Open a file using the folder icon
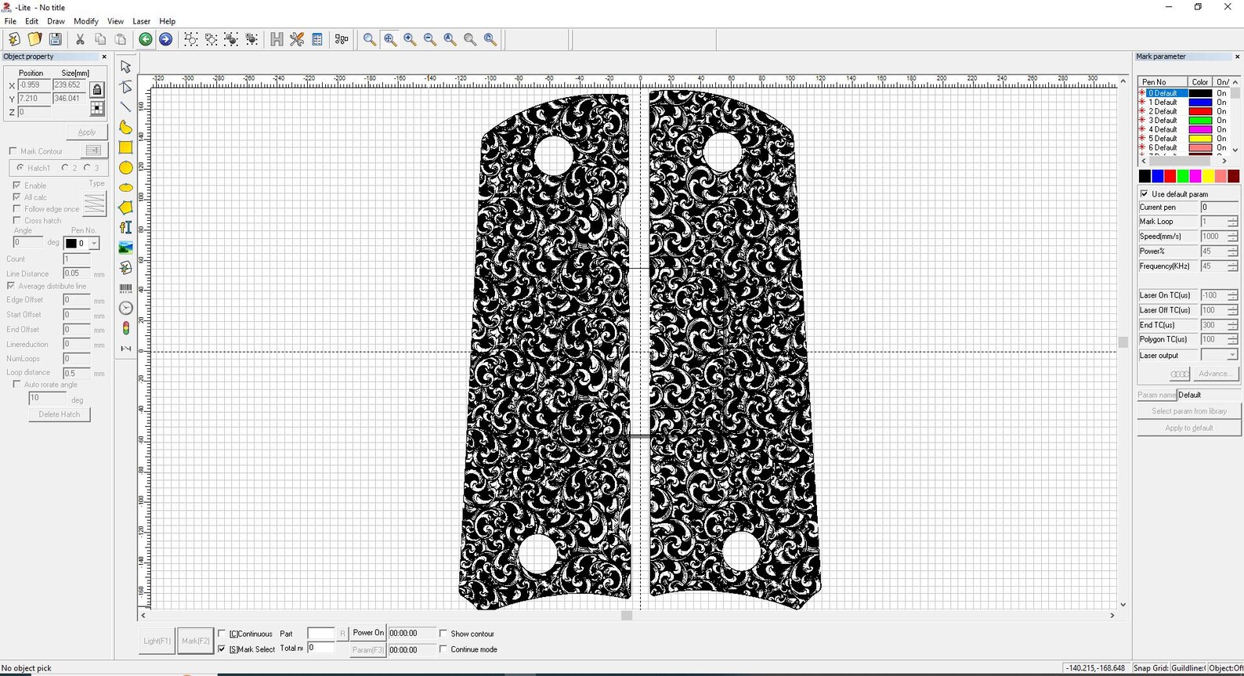The width and height of the screenshot is (1244, 676). [34, 39]
